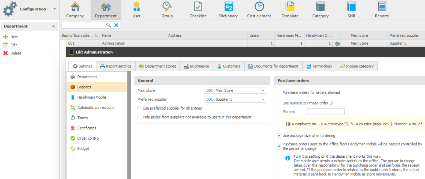
Task: Click New to add a department
Action: click(x=10, y=37)
